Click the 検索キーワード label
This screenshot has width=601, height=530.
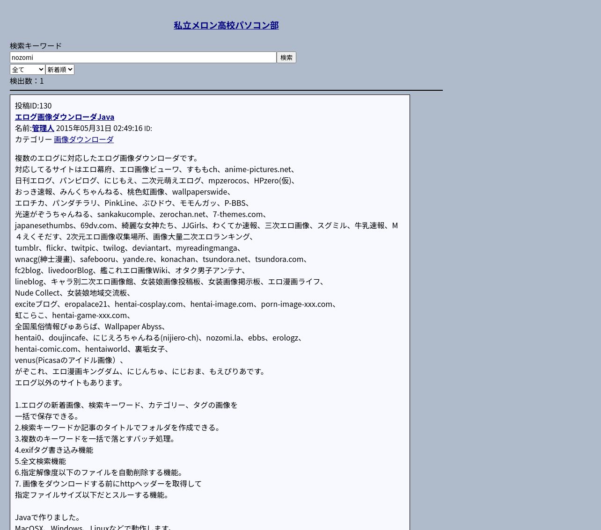point(36,46)
